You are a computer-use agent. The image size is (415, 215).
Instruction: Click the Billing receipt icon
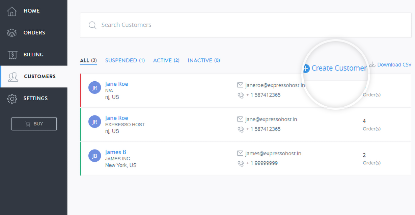coord(12,55)
